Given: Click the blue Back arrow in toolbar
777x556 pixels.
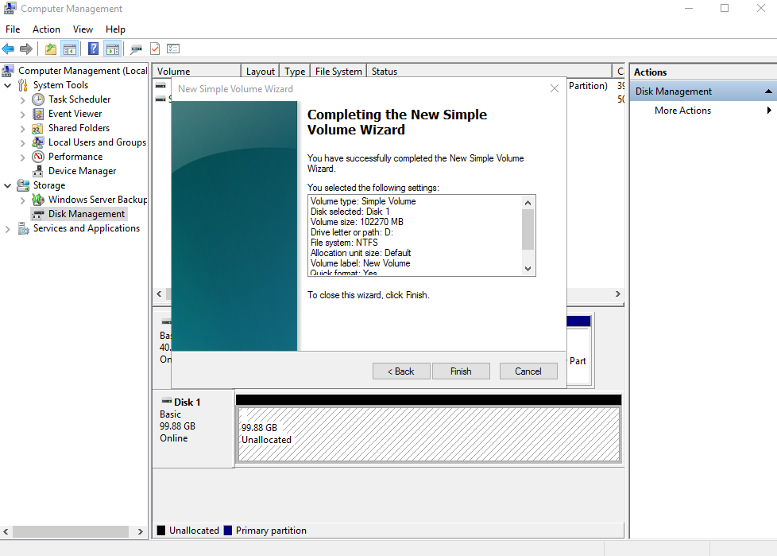Looking at the screenshot, I should [9, 49].
